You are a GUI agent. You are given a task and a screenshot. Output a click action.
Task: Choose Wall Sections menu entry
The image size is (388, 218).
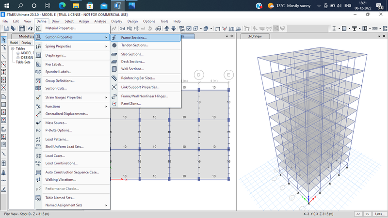pos(146,69)
